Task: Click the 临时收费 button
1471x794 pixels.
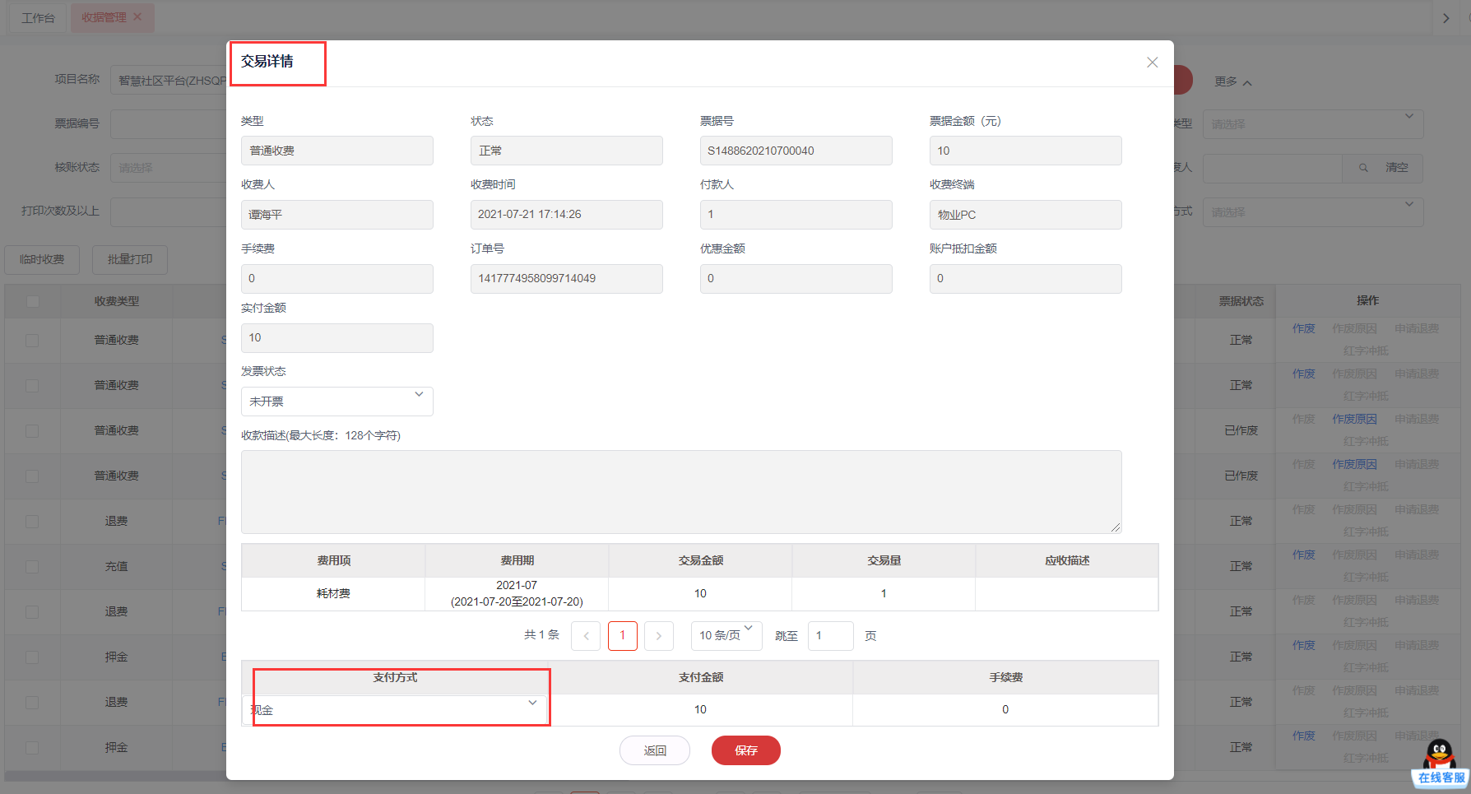Action: (x=42, y=260)
